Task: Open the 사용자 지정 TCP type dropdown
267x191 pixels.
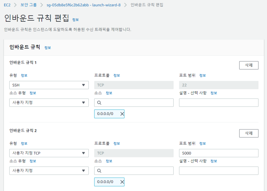Action: (49, 153)
